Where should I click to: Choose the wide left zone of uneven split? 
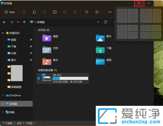coord(146,16)
